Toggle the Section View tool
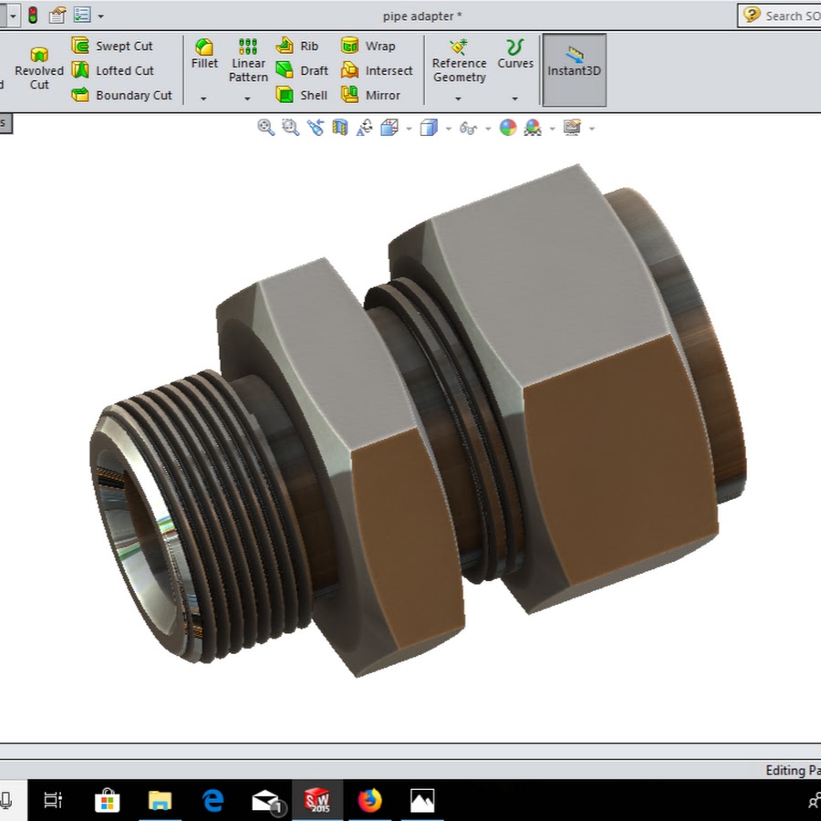The height and width of the screenshot is (821, 821). [x=340, y=127]
